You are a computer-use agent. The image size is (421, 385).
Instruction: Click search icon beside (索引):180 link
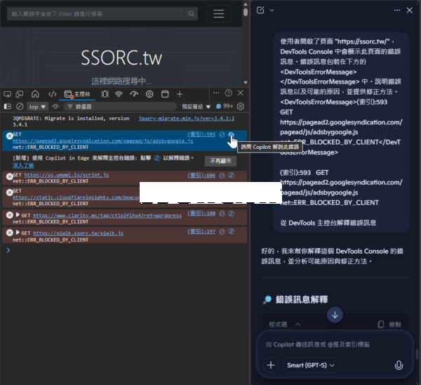[x=222, y=214]
